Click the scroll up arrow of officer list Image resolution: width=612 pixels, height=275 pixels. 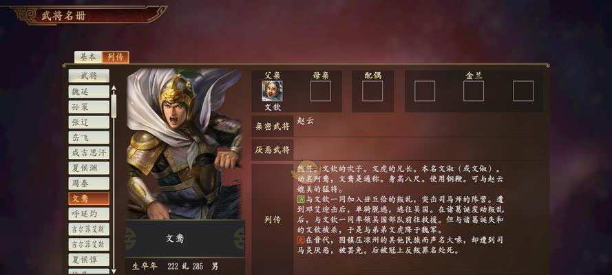[114, 89]
